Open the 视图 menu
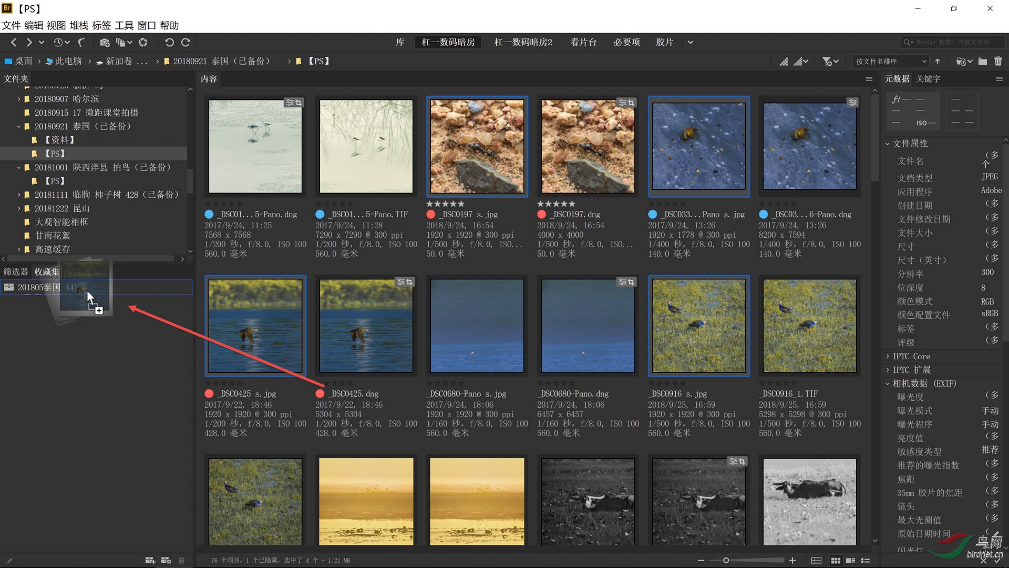Viewport: 1009px width, 568px height. [x=56, y=25]
